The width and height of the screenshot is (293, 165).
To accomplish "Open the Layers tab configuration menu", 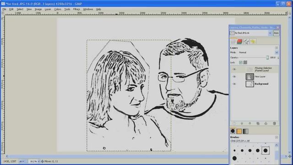I will [x=277, y=48].
